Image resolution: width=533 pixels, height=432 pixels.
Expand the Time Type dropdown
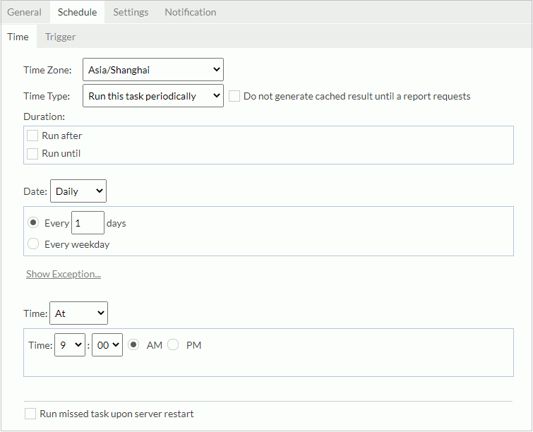pos(152,96)
